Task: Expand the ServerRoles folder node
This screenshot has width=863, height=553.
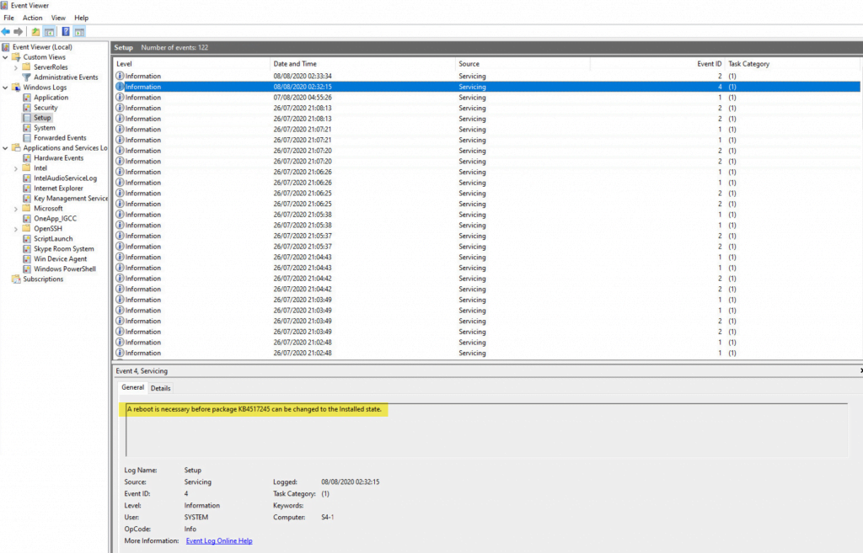Action: pos(16,67)
